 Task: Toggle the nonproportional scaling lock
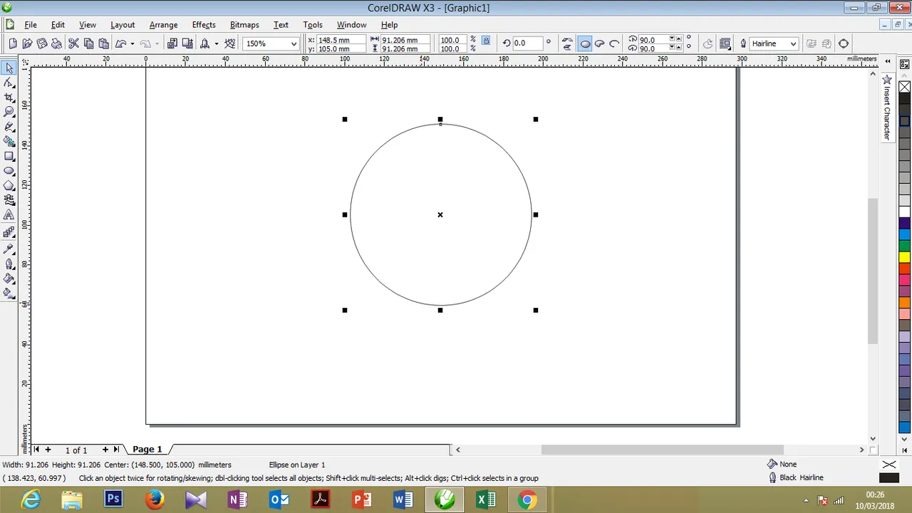coord(486,41)
